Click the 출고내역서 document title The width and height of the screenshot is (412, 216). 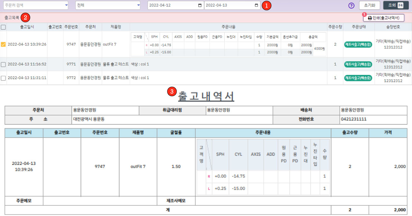tap(206, 96)
